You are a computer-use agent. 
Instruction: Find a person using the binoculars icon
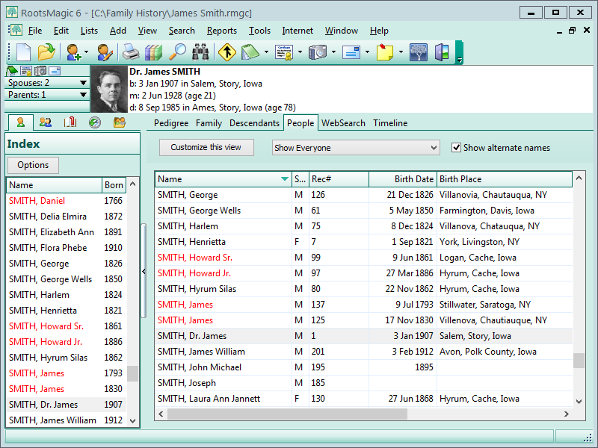coord(200,52)
